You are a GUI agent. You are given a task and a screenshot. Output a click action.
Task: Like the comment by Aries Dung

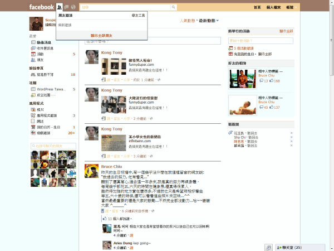pyautogui.click(x=131, y=248)
